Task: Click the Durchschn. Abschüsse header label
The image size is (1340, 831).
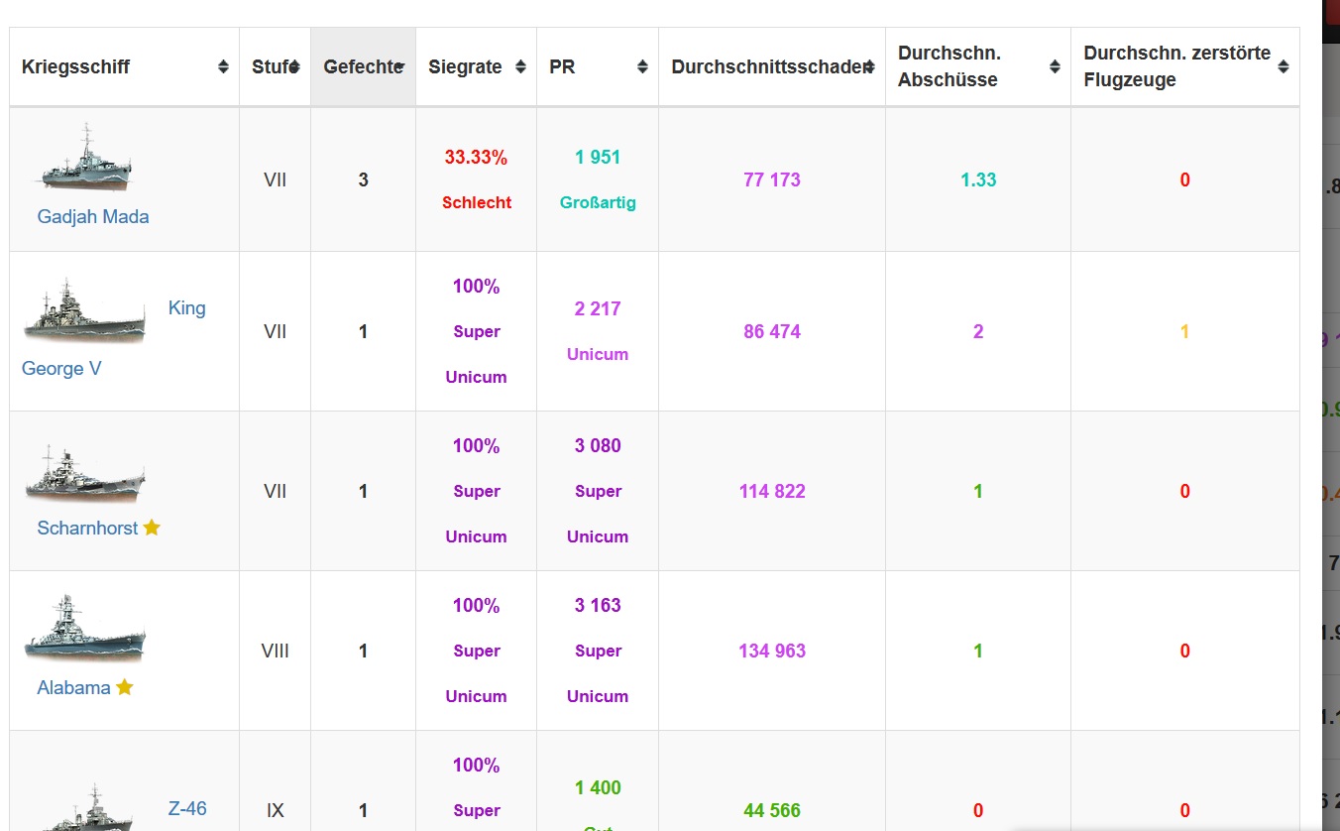Action: coord(949,66)
